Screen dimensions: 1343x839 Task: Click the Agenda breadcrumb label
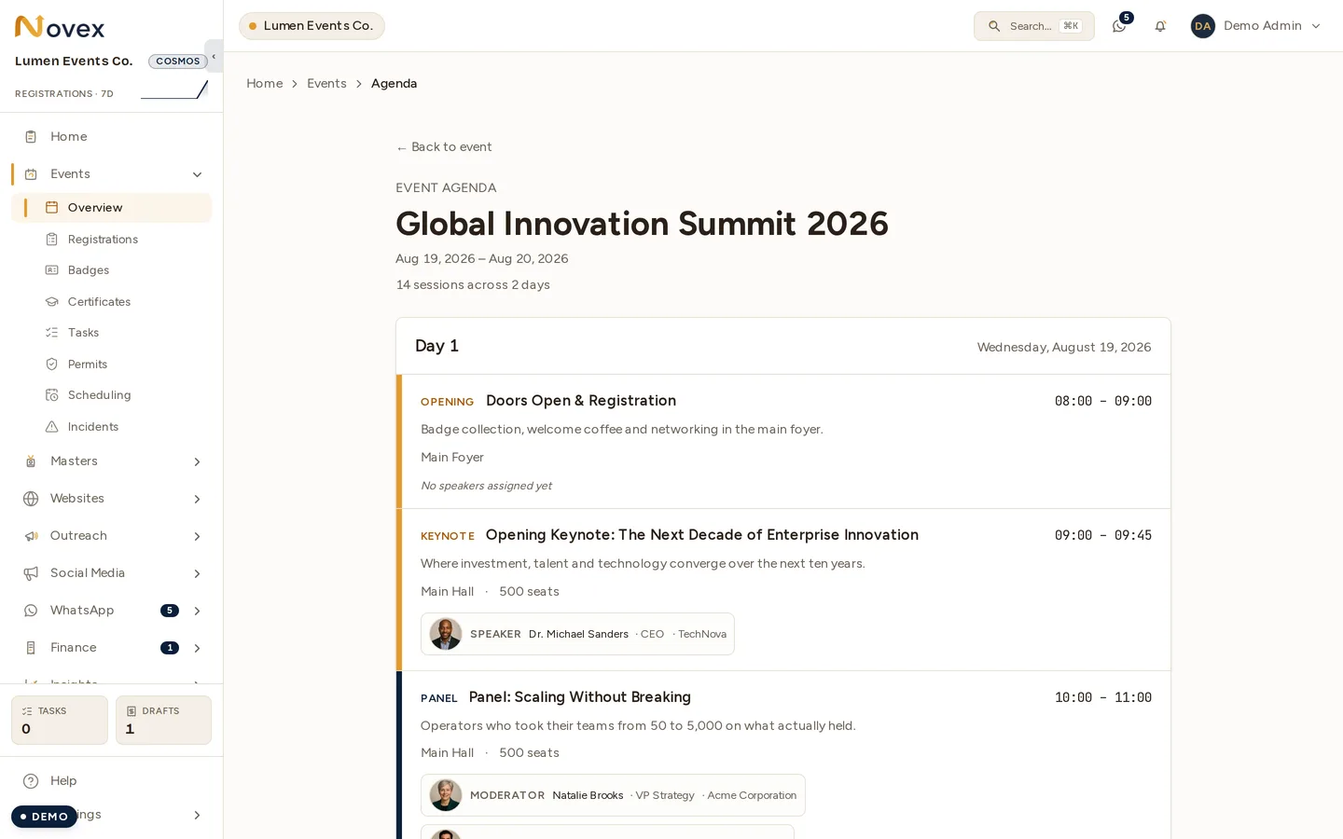[x=394, y=84]
